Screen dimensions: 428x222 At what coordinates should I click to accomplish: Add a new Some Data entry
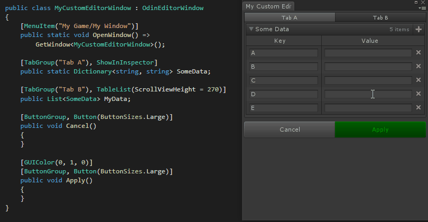coord(419,30)
